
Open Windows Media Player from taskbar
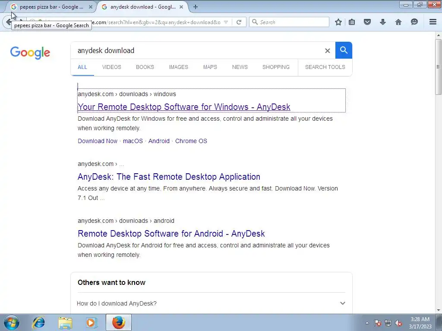91,322
